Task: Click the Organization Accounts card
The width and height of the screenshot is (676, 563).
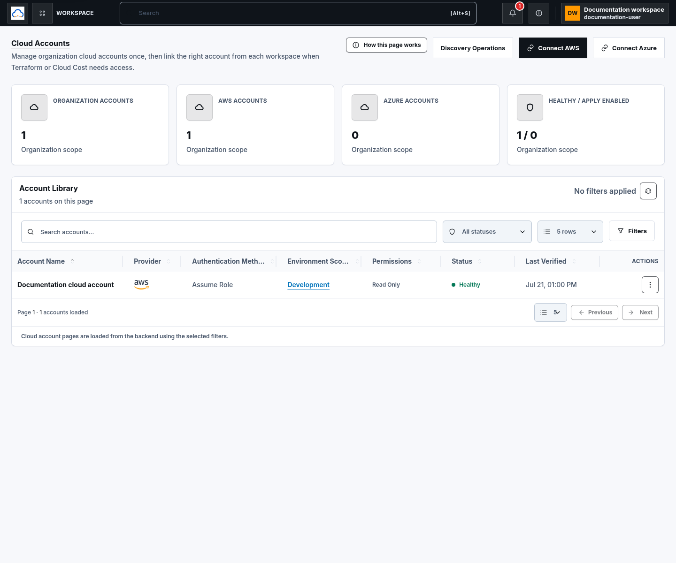Action: [x=90, y=125]
